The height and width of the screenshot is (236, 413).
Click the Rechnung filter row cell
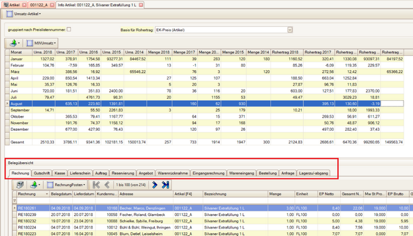[33, 200]
